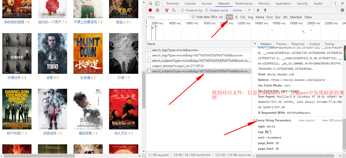Viewport: 346px width, 158px height.
Task: Filter requests by Media type
Action: pos(260,17)
